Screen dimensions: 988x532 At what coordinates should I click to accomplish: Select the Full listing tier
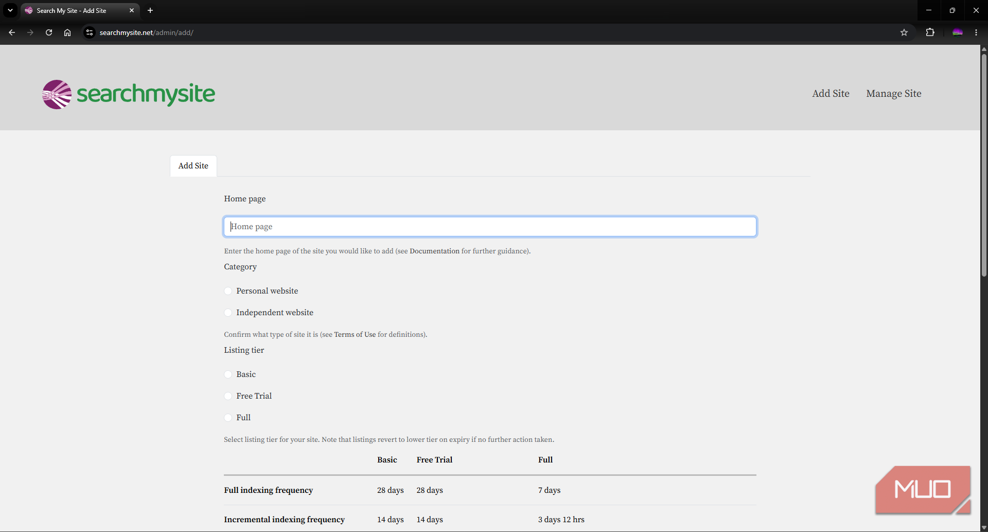pyautogui.click(x=228, y=418)
